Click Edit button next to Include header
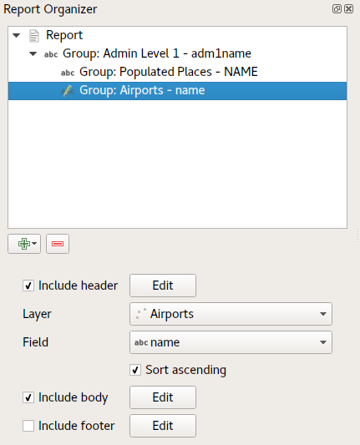Viewport: 360px width, 445px height. click(x=163, y=286)
